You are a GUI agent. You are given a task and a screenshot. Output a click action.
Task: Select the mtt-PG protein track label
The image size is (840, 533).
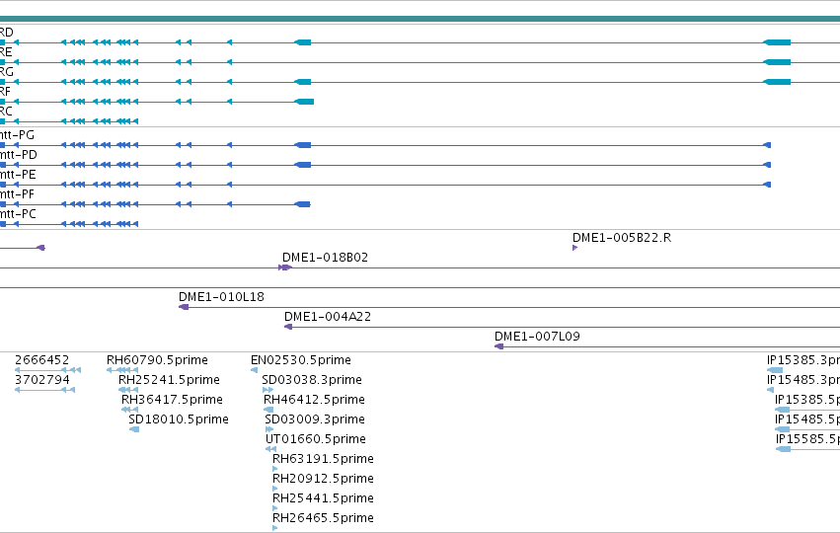17,135
